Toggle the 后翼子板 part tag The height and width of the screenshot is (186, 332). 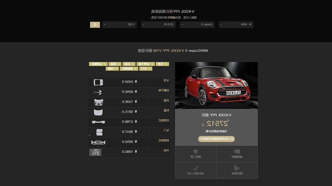tap(146, 64)
